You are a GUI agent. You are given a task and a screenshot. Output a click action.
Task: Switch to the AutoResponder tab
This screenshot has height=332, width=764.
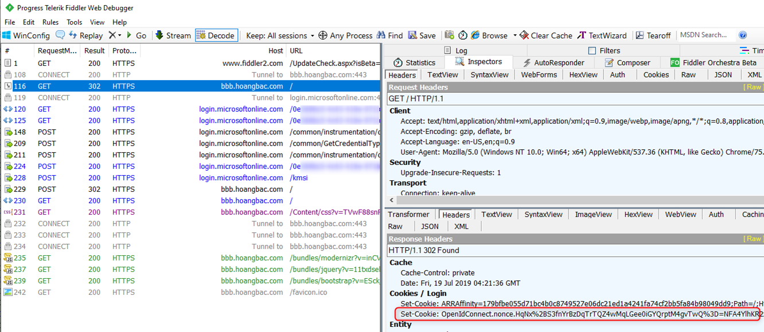pyautogui.click(x=553, y=63)
